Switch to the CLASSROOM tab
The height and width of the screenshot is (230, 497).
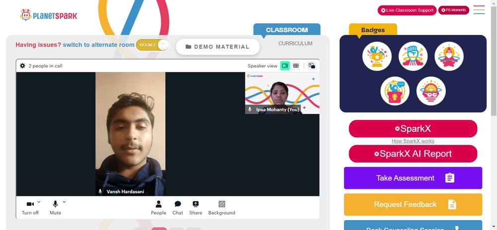tap(287, 30)
